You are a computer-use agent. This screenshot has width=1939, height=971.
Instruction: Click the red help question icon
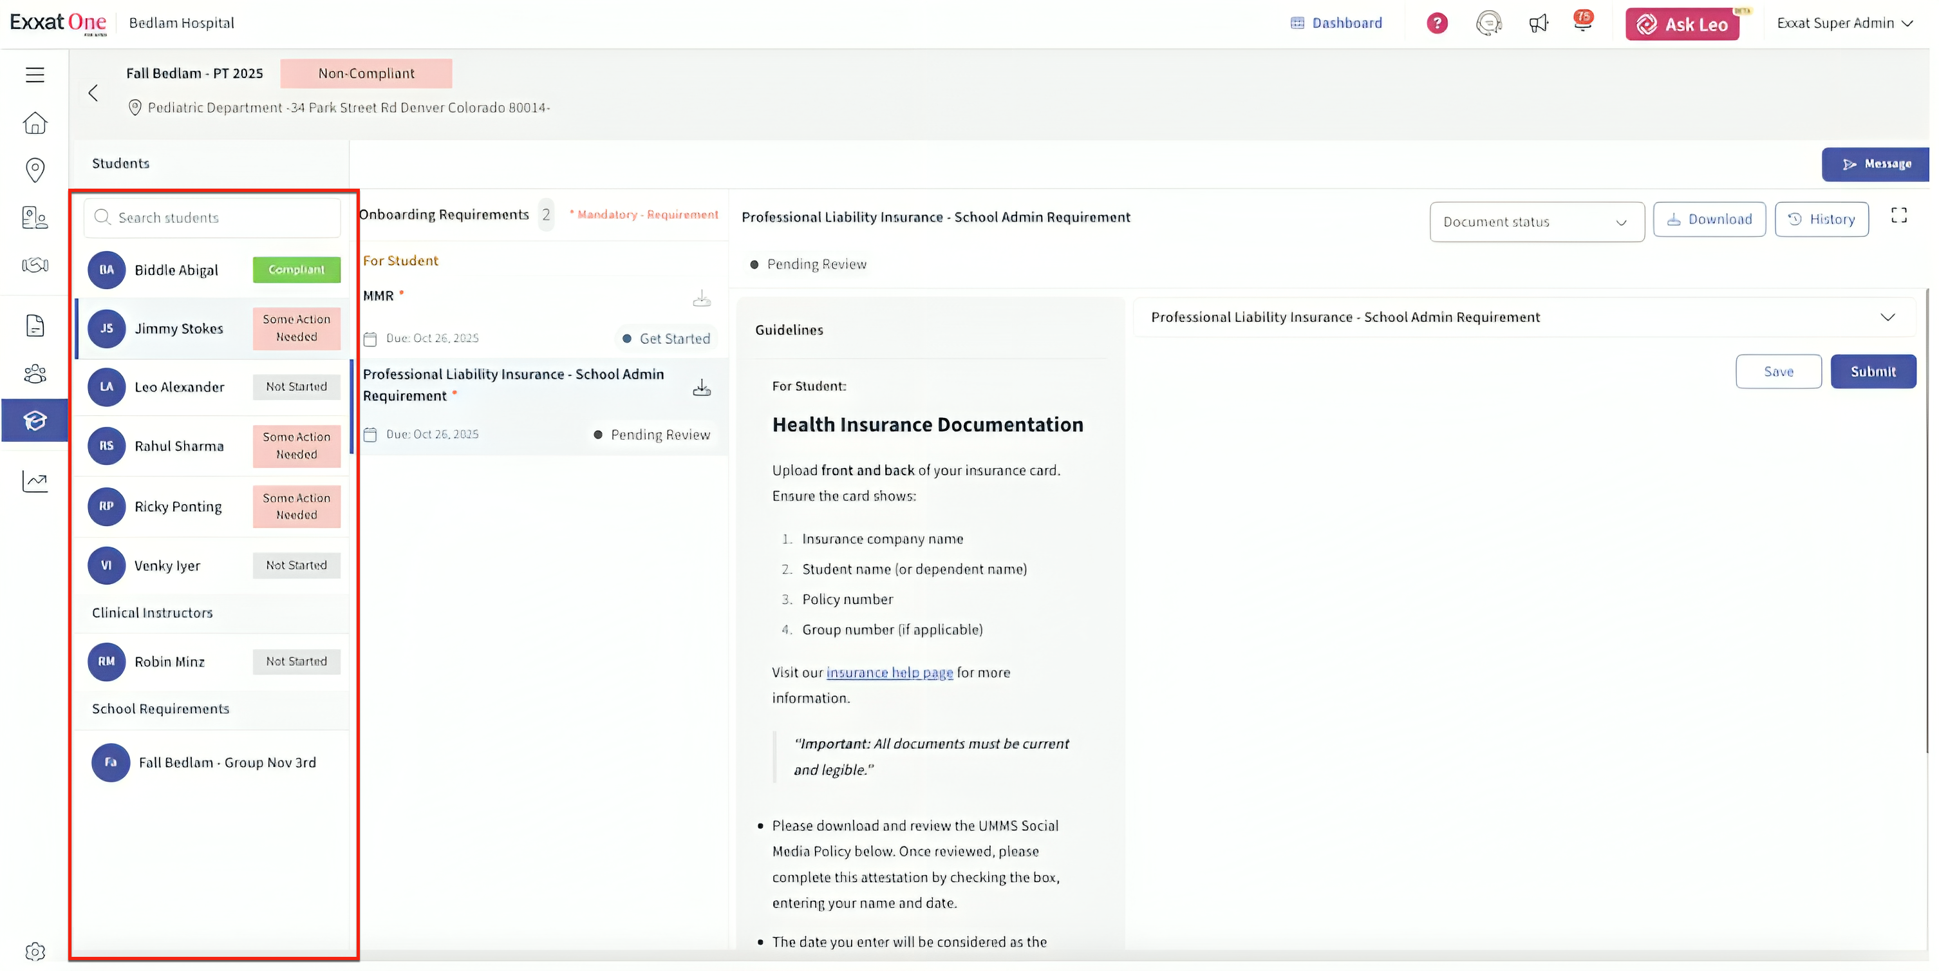point(1436,23)
